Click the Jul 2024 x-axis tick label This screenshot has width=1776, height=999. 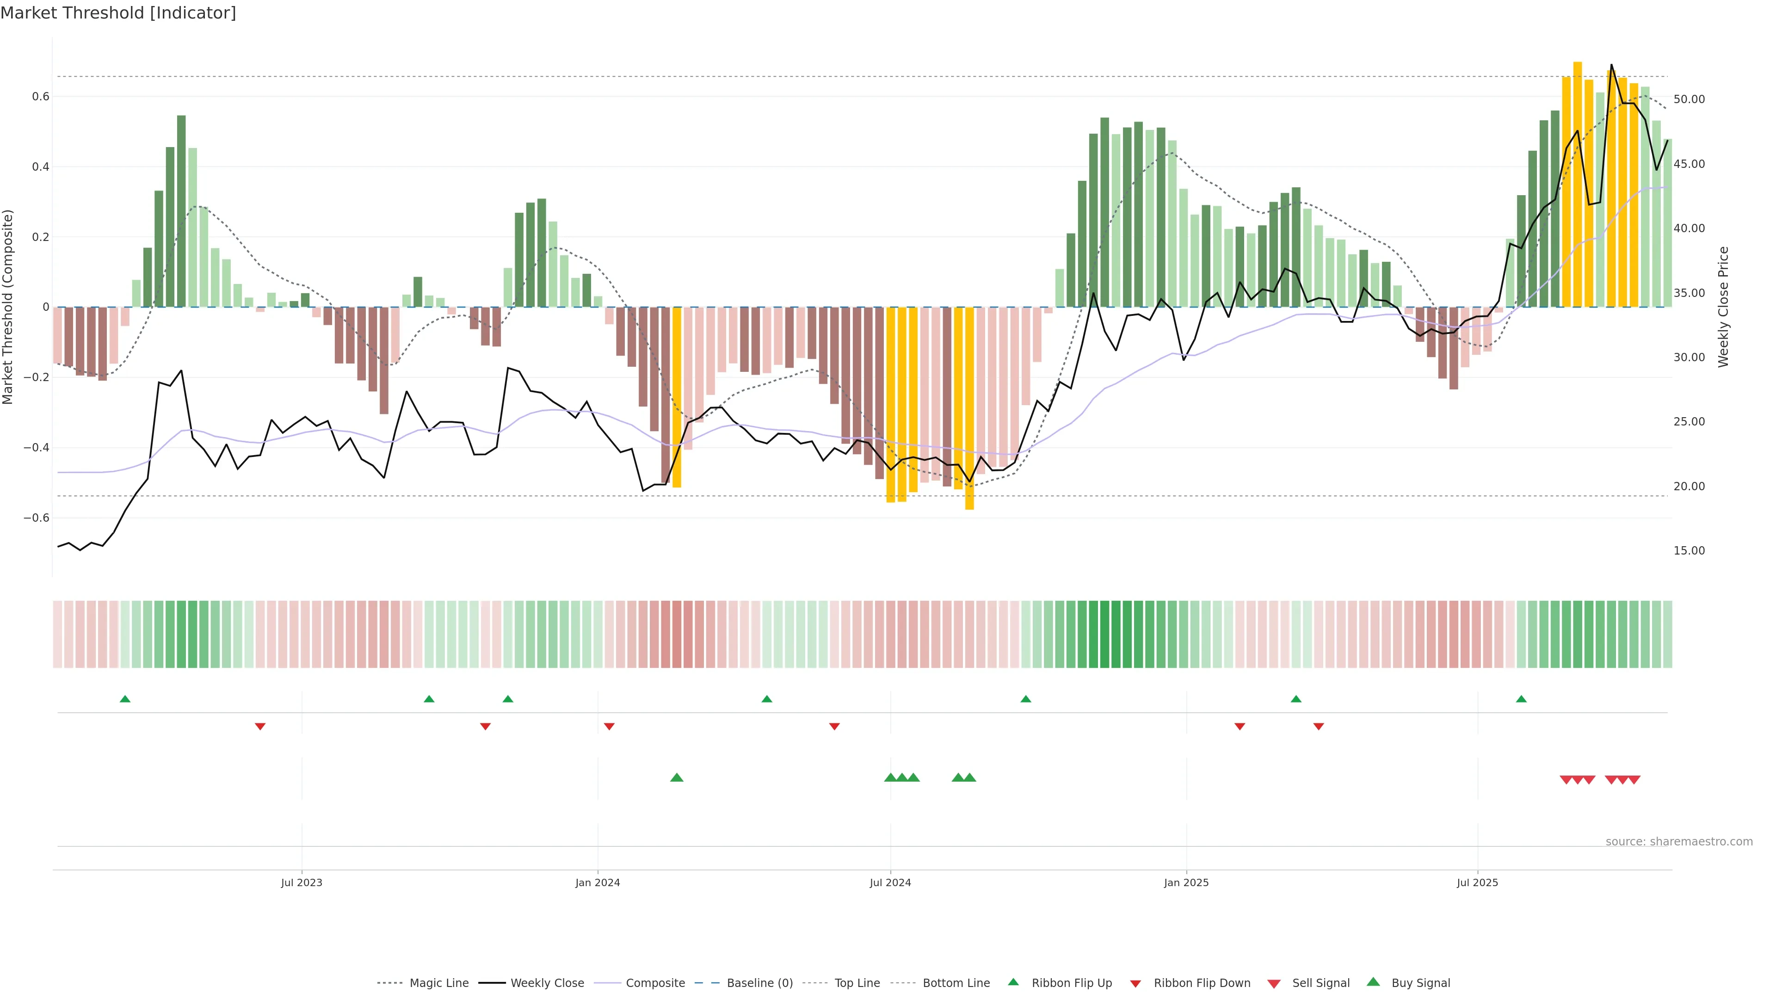890,882
